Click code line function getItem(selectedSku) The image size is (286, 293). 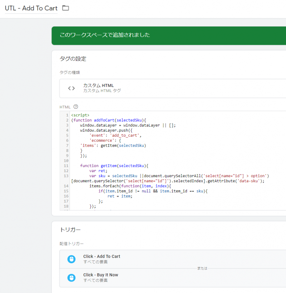pos(114,166)
